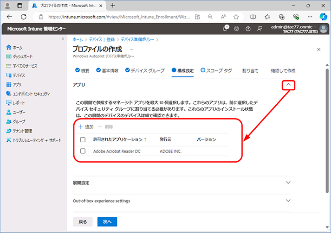Expand the 展開設定 section
This screenshot has height=233, width=331.
point(288,183)
